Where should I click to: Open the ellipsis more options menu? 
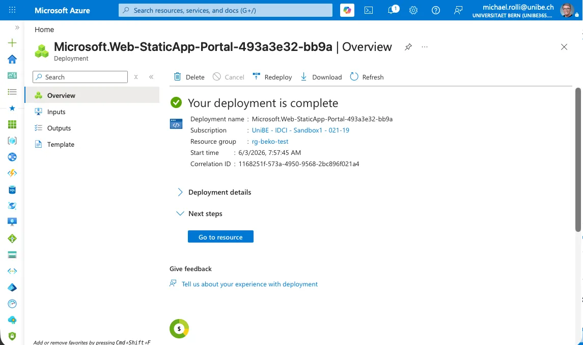425,47
